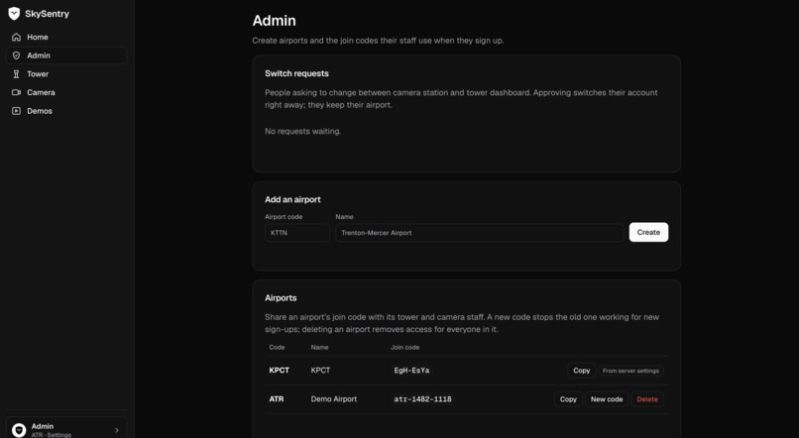Image resolution: width=799 pixels, height=438 pixels.
Task: Click the Camera icon in sidebar
Action: tap(16, 92)
